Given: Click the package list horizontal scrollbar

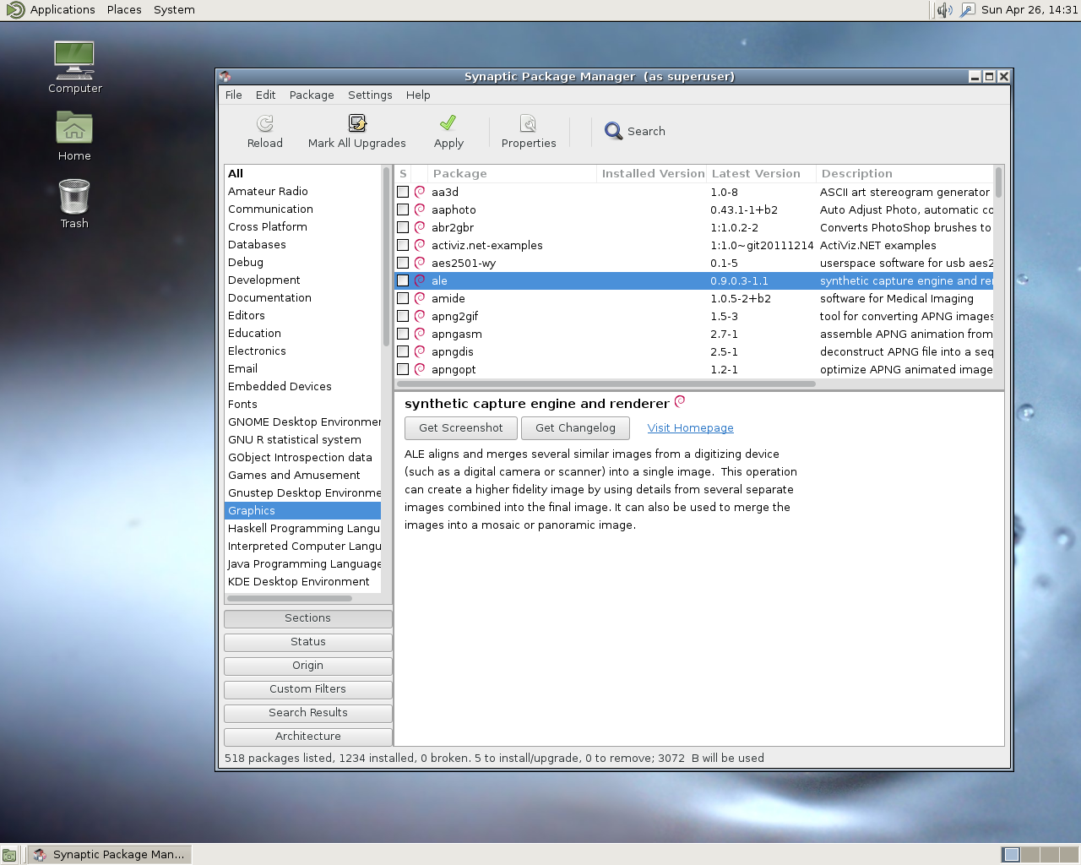Looking at the screenshot, I should pos(606,384).
